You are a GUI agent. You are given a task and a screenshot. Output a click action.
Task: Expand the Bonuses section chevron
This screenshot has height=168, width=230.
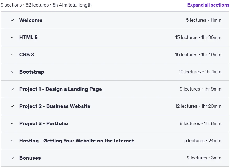click(x=12, y=158)
